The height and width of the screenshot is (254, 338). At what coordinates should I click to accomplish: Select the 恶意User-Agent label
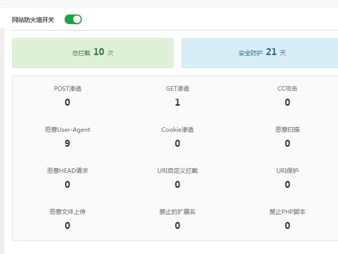[68, 130]
